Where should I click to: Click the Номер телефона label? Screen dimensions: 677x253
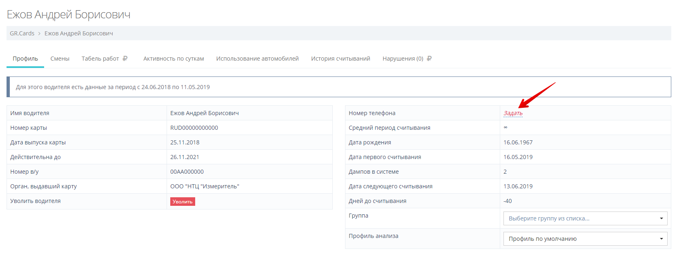click(372, 113)
